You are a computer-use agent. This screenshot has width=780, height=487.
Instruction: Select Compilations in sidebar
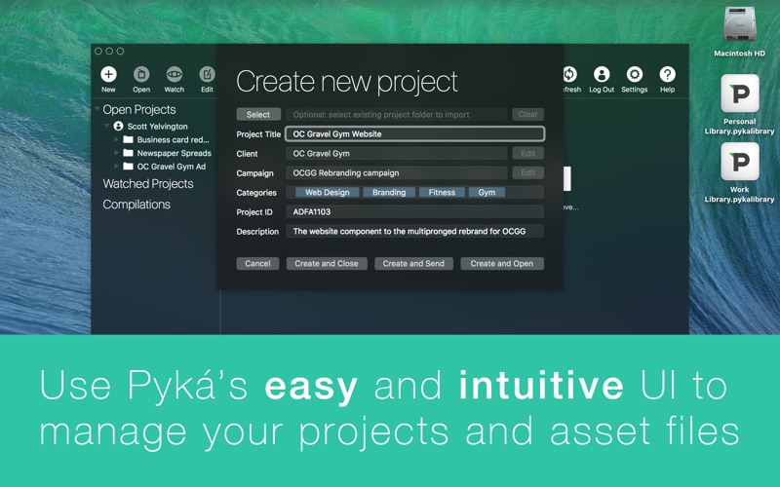coord(136,205)
